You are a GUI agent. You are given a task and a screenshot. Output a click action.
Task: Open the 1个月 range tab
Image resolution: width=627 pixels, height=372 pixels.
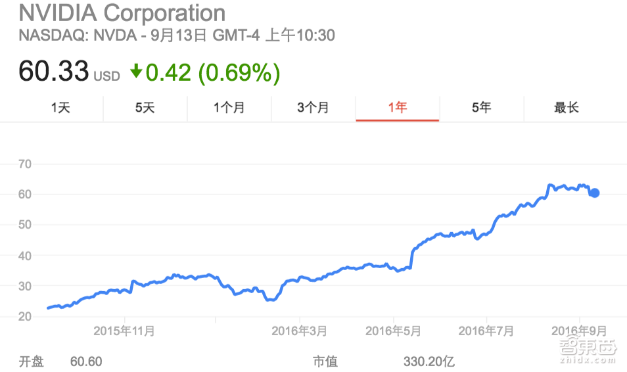tap(229, 108)
